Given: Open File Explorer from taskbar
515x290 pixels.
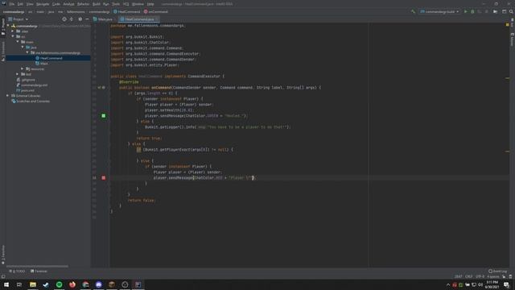Looking at the screenshot, I should coord(33,284).
